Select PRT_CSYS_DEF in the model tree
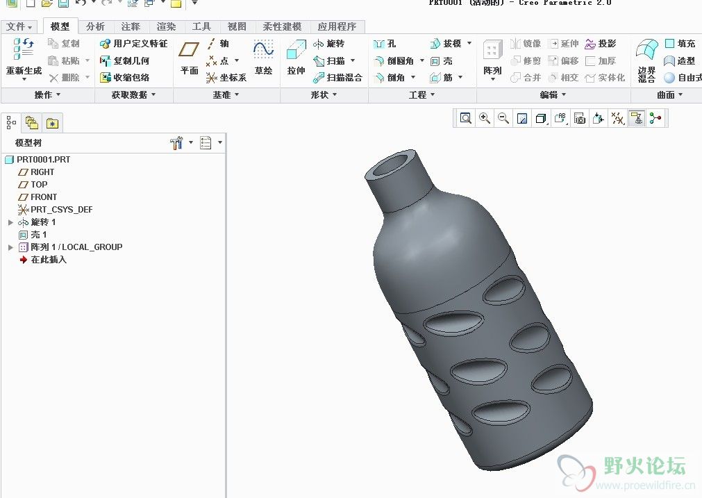 [x=55, y=210]
